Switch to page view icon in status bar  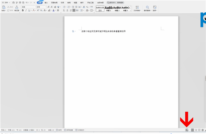point(193,130)
